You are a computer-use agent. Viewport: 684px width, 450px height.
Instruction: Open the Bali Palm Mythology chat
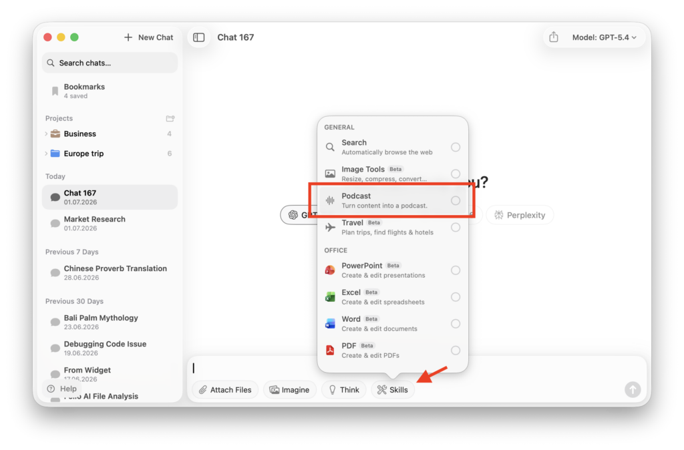110,322
